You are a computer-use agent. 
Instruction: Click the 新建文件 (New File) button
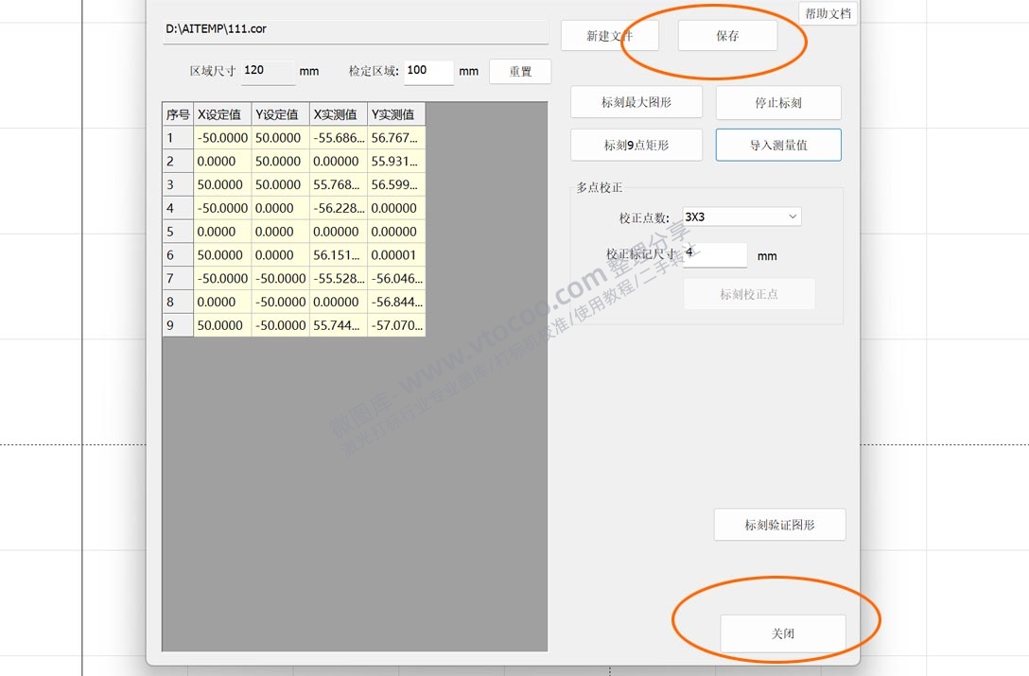coord(610,35)
